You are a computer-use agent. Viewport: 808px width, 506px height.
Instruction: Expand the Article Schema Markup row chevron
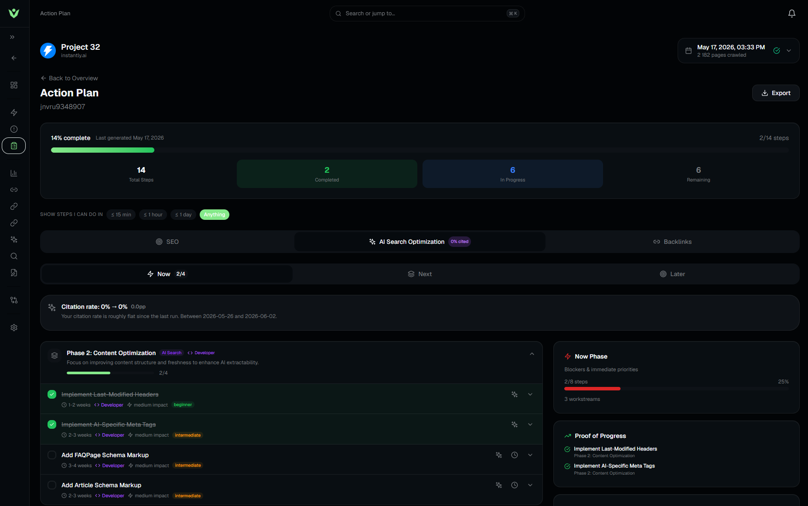coord(530,485)
